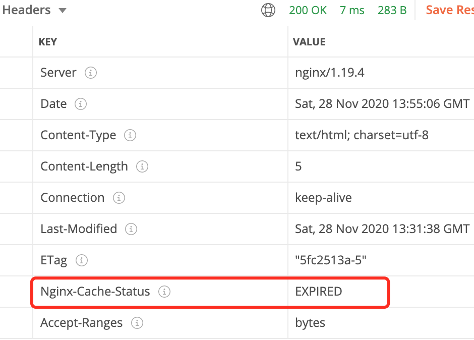Click info icon beside Date header
Screen dimensions: 474x340
[81, 104]
